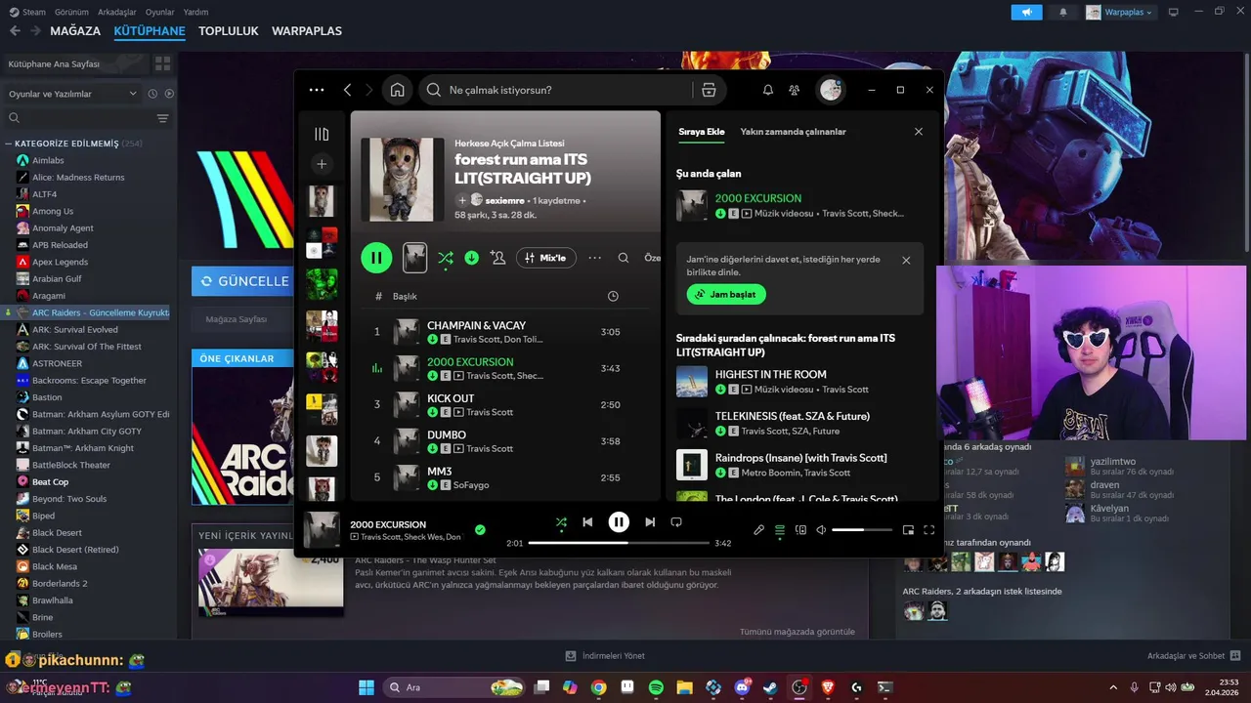
Task: Mute Spotify volume speaker icon
Action: tap(821, 530)
